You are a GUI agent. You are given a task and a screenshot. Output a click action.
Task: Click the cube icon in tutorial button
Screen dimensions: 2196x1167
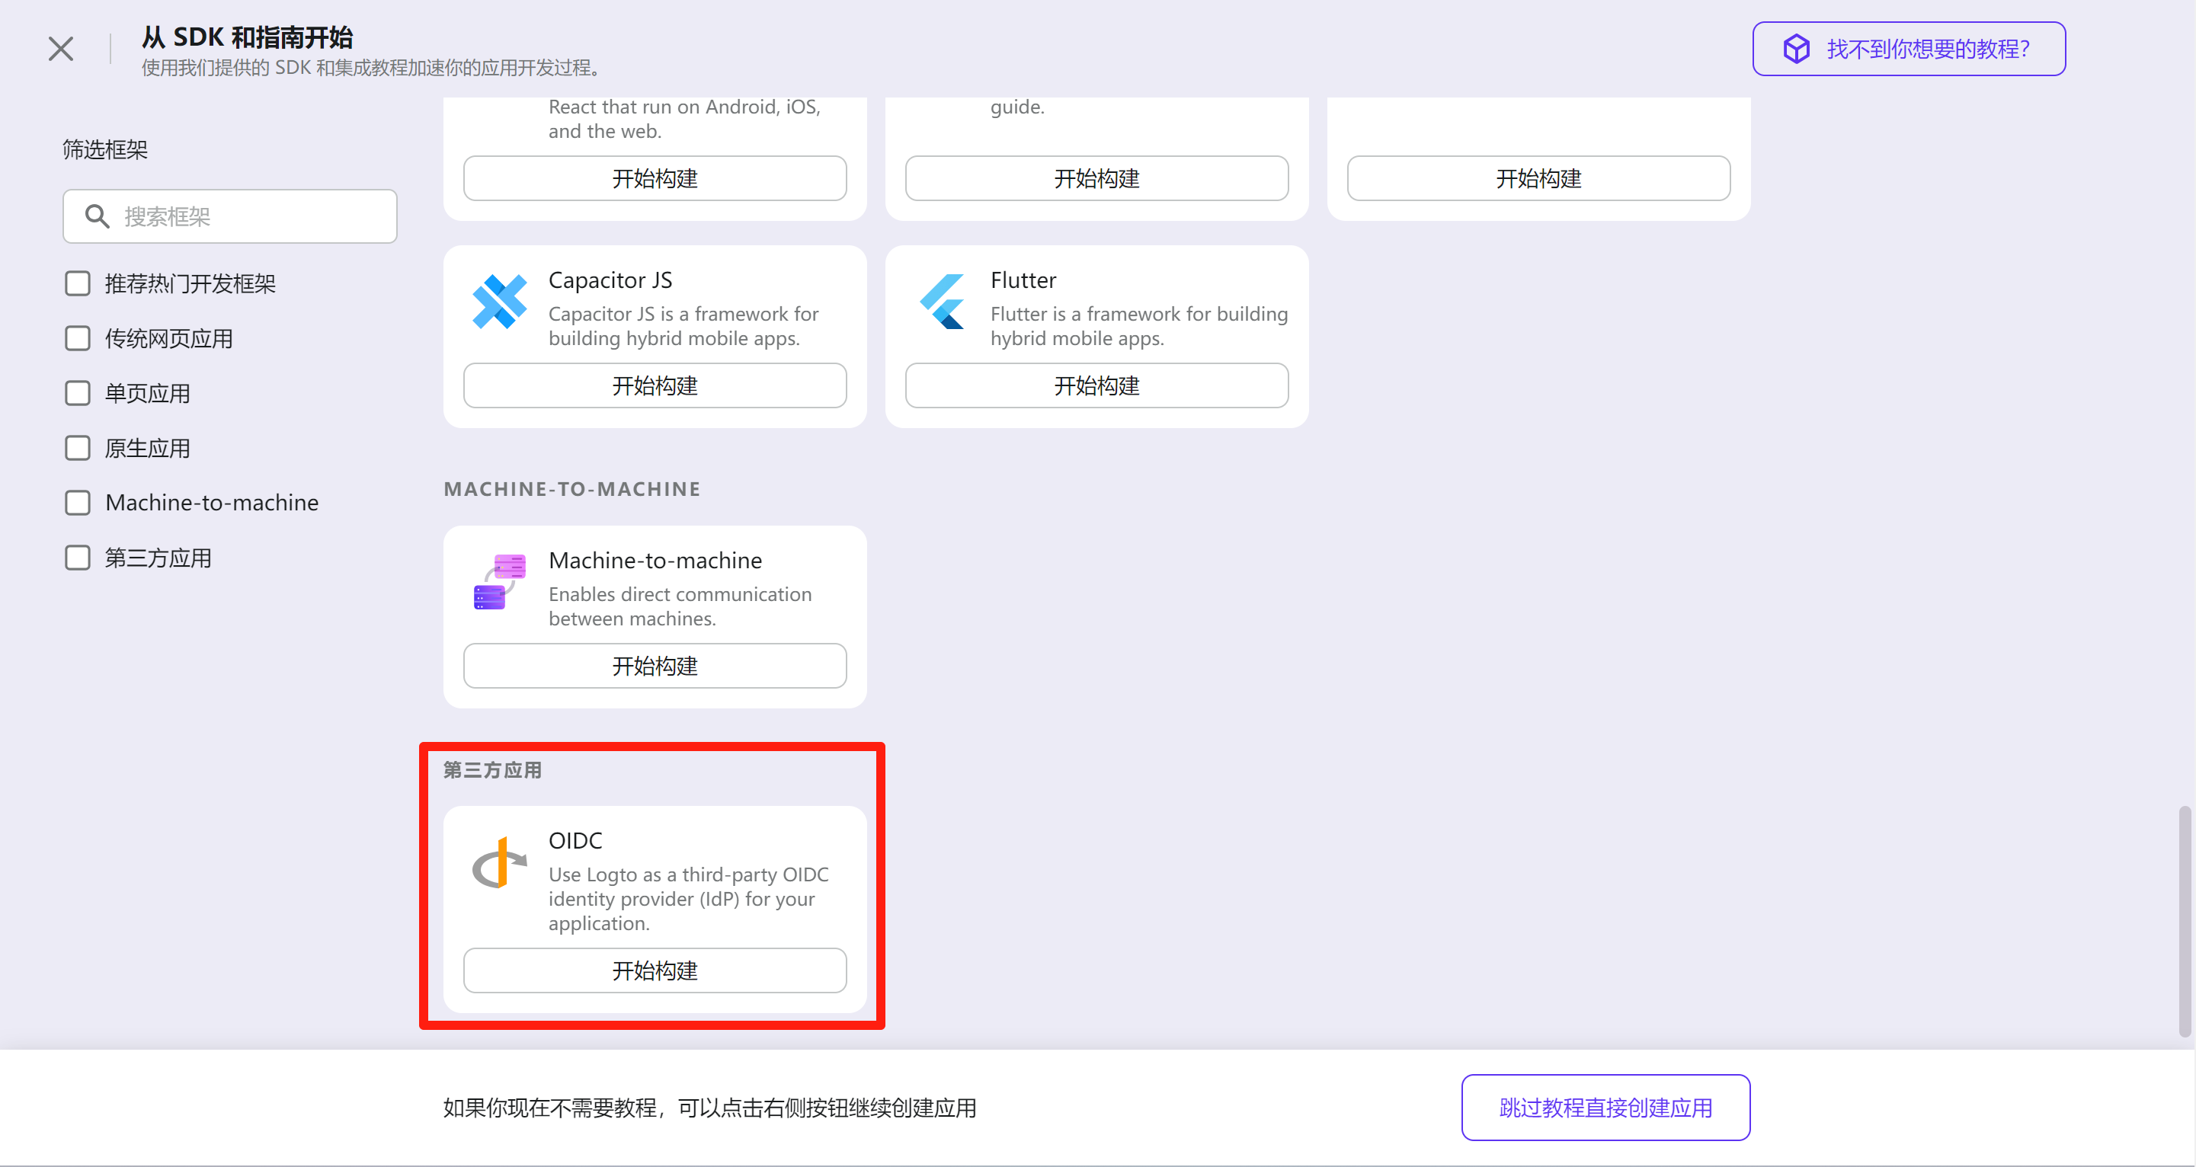(1796, 49)
